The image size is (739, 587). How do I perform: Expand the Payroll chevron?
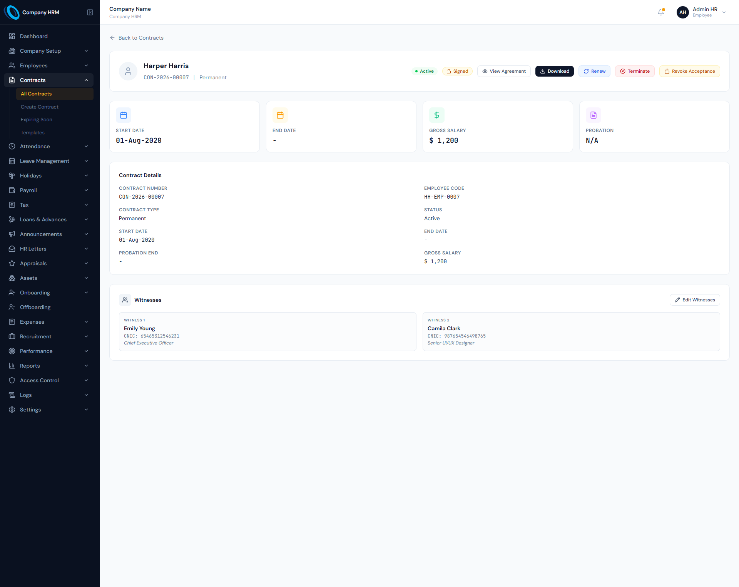pos(86,190)
